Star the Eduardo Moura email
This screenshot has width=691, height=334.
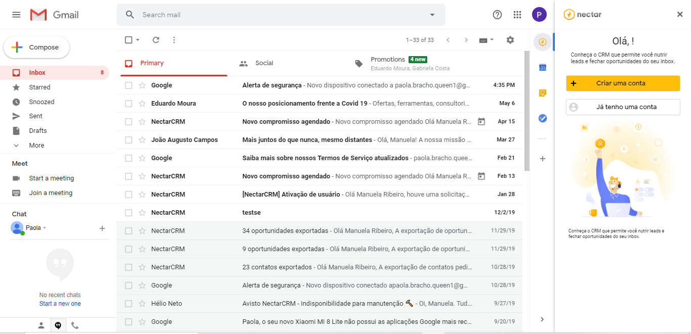click(x=142, y=104)
